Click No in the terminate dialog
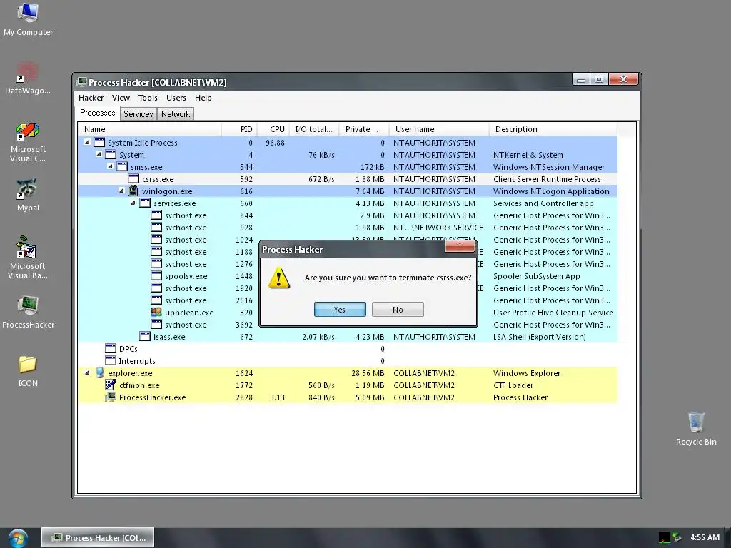The width and height of the screenshot is (731, 548). pos(398,310)
